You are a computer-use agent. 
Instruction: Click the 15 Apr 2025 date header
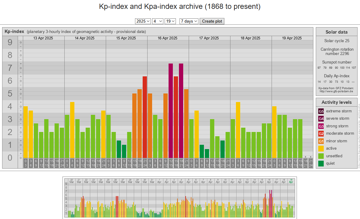126,38
